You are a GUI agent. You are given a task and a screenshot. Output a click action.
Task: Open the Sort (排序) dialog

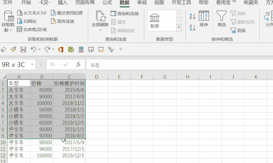204,19
